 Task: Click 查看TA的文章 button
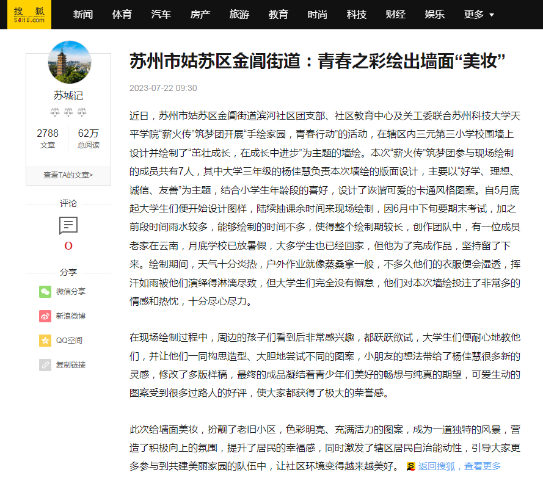click(68, 175)
